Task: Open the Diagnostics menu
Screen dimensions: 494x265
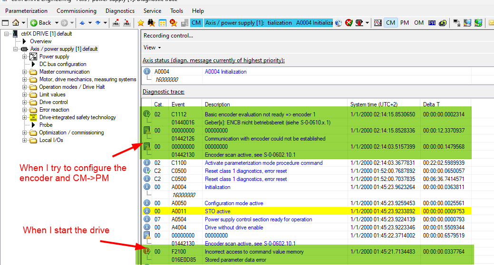Action: click(x=120, y=10)
